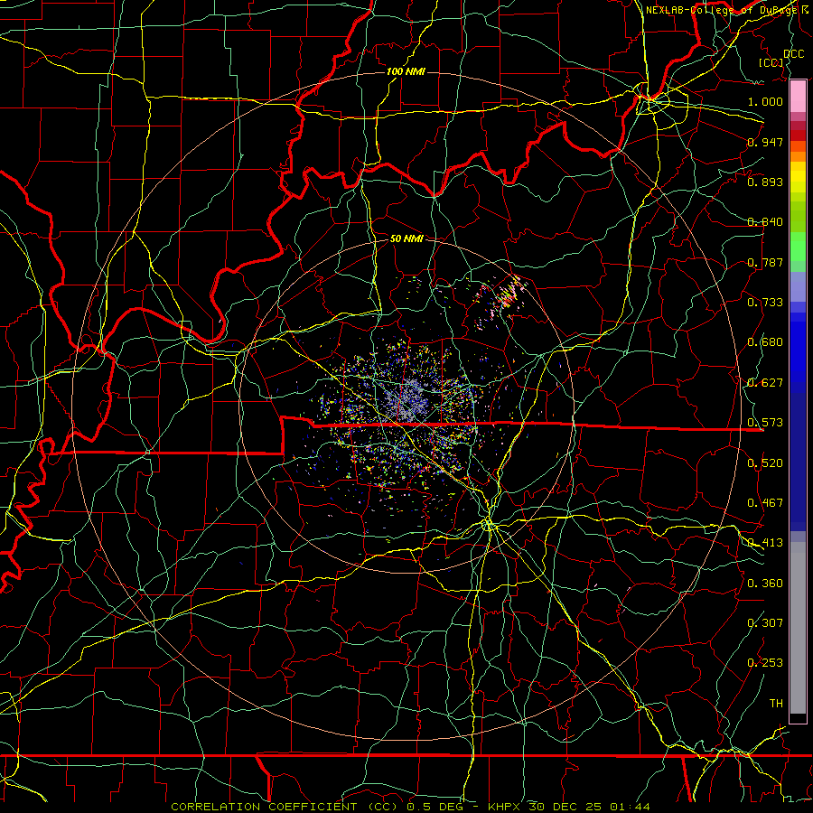Pick the pink segment atop the color bar
The height and width of the screenshot is (813, 813).
[x=798, y=97]
